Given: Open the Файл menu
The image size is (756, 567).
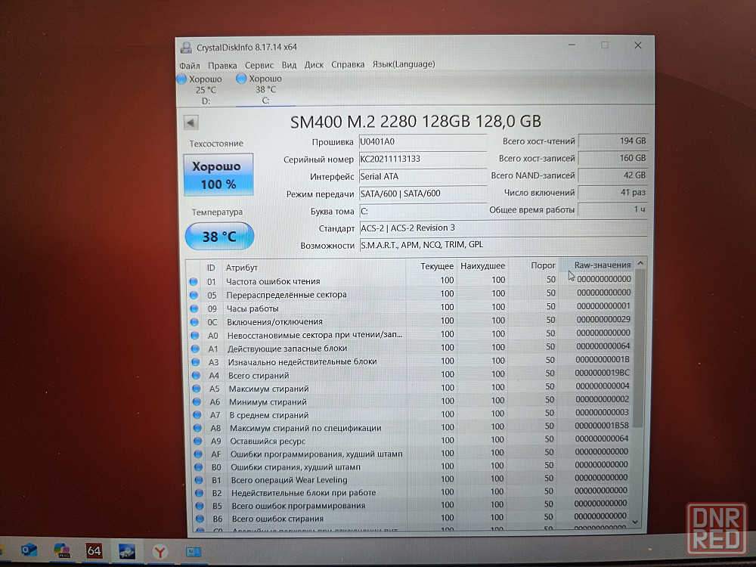Looking at the screenshot, I should click(x=190, y=65).
